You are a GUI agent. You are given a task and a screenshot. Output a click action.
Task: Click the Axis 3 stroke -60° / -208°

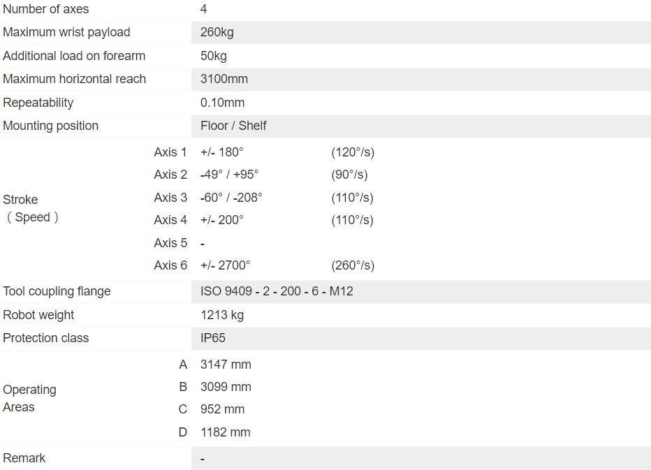231,198
